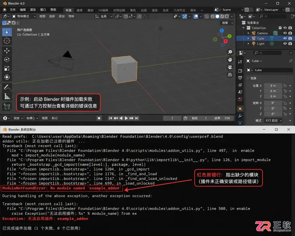This screenshot has height=236, width=295.
Task: Select the Annotate tool
Action: (7, 87)
